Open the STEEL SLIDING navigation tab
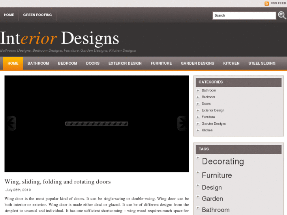The image size is (287, 215). pos(262,63)
